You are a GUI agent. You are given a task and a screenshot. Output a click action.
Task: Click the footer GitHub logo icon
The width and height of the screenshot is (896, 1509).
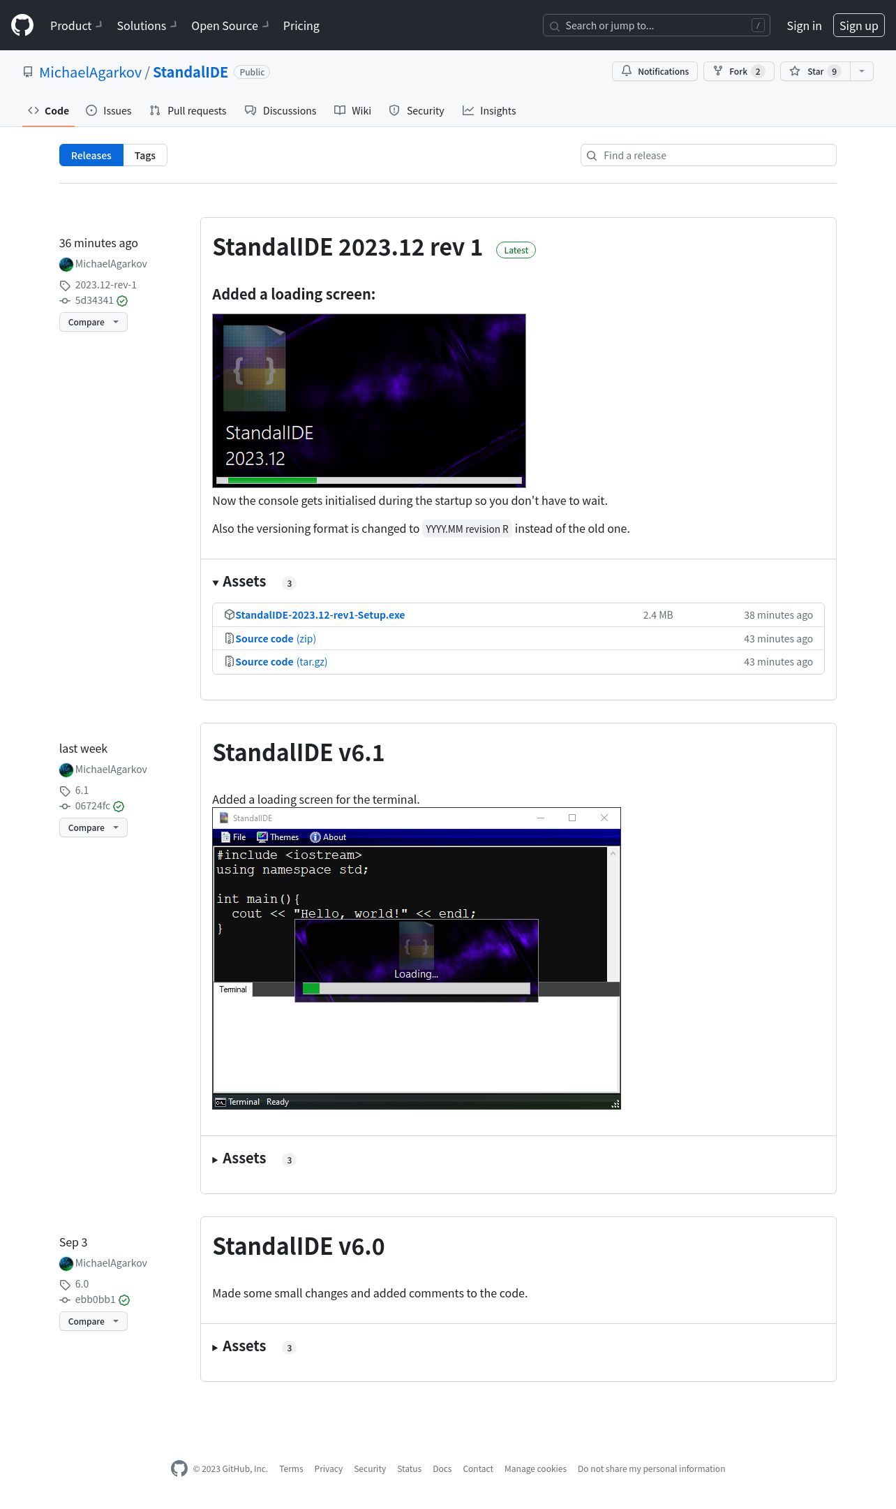[179, 1468]
